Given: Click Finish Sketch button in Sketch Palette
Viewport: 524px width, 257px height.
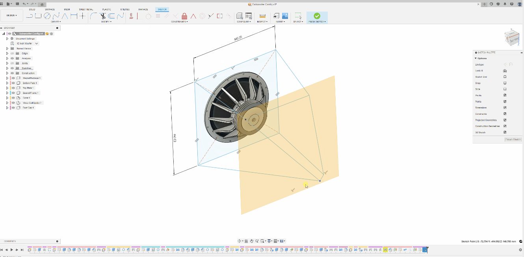Looking at the screenshot, I should click(513, 140).
